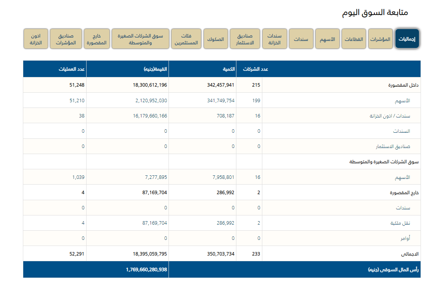Select the الصكوك tab
Screen dimensions: 440x286
click(x=216, y=39)
